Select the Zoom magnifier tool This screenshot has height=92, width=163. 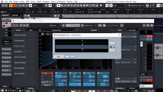[x=81, y=5]
